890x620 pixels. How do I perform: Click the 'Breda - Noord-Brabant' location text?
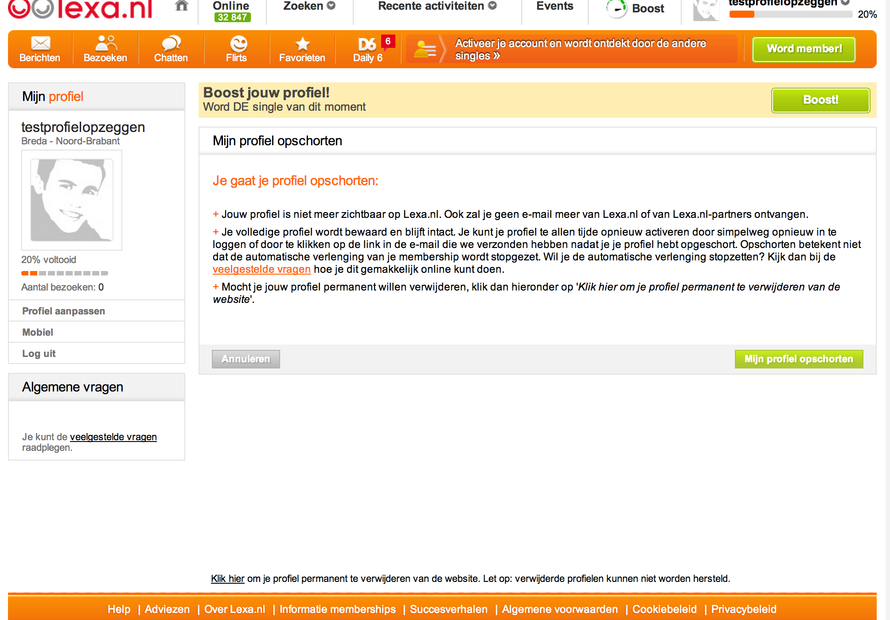pyautogui.click(x=70, y=141)
